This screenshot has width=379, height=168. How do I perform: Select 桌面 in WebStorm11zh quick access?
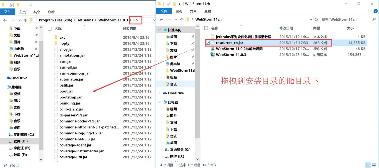173,37
